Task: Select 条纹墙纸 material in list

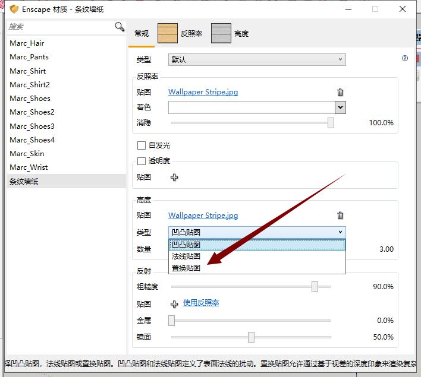Action: pyautogui.click(x=67, y=181)
